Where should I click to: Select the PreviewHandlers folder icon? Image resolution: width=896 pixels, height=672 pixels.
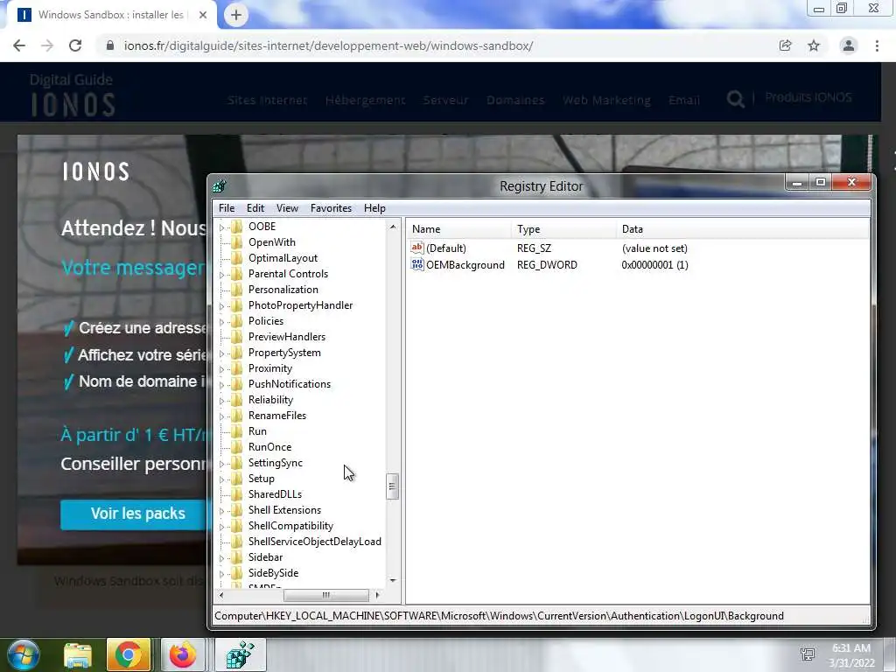[x=236, y=337]
